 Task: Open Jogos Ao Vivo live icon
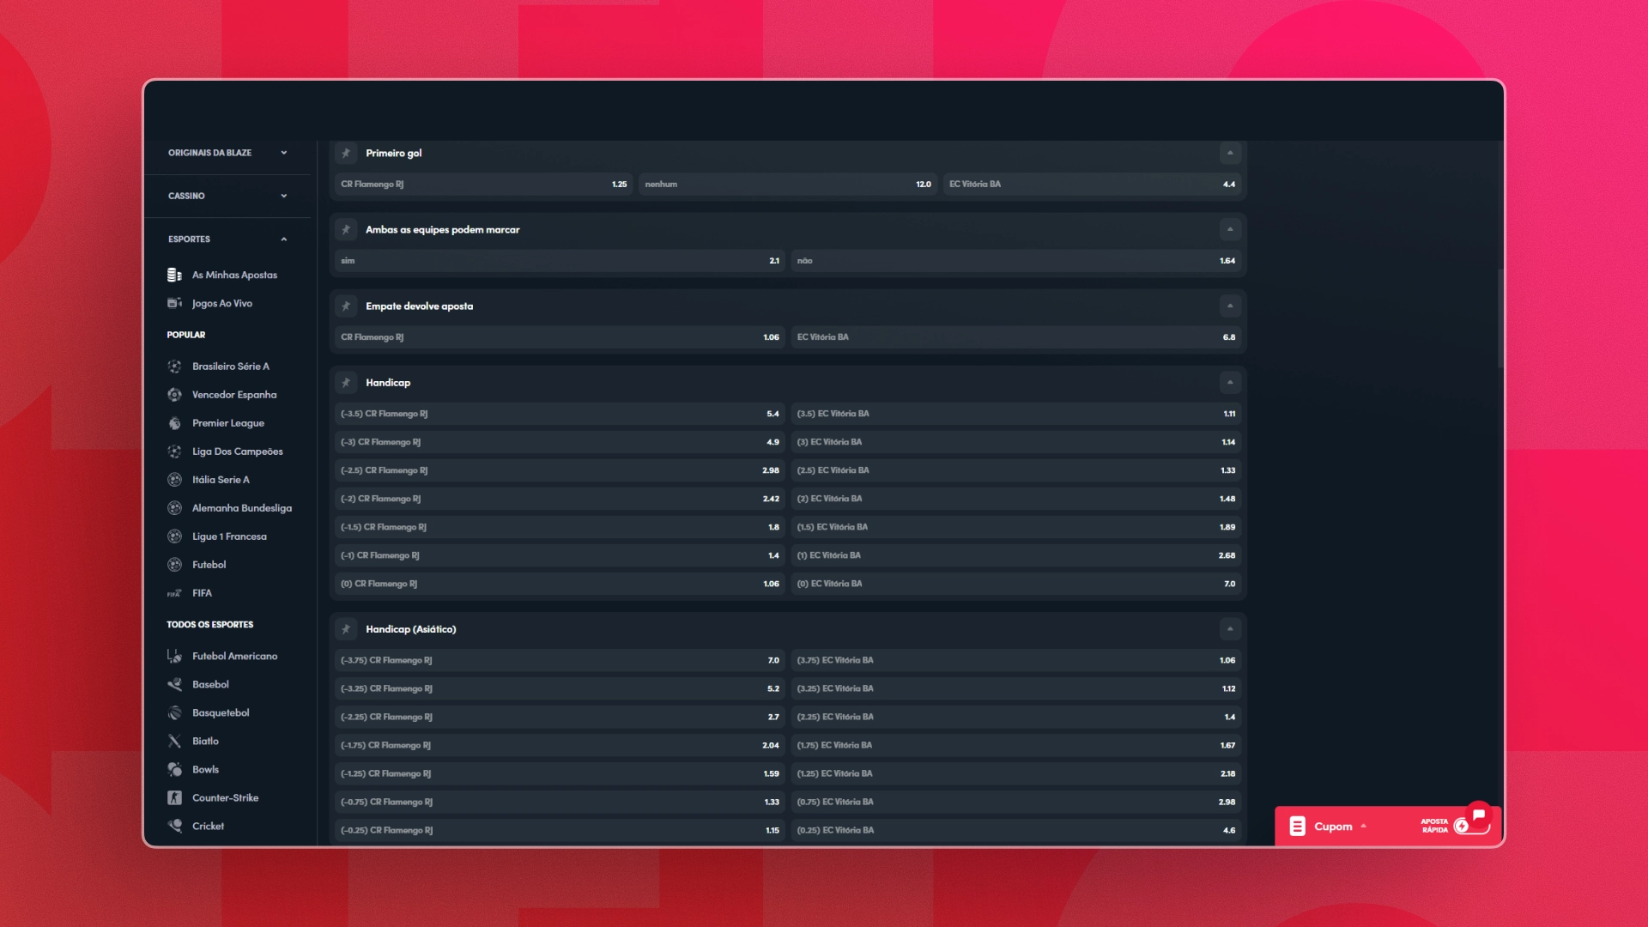click(x=174, y=303)
